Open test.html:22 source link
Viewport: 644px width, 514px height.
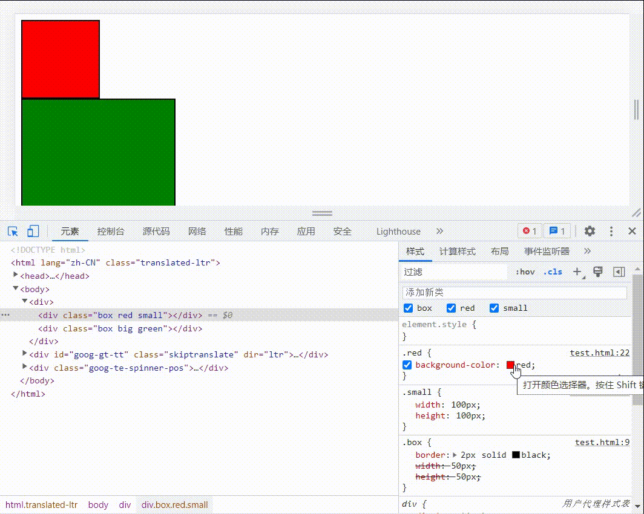pyautogui.click(x=600, y=353)
